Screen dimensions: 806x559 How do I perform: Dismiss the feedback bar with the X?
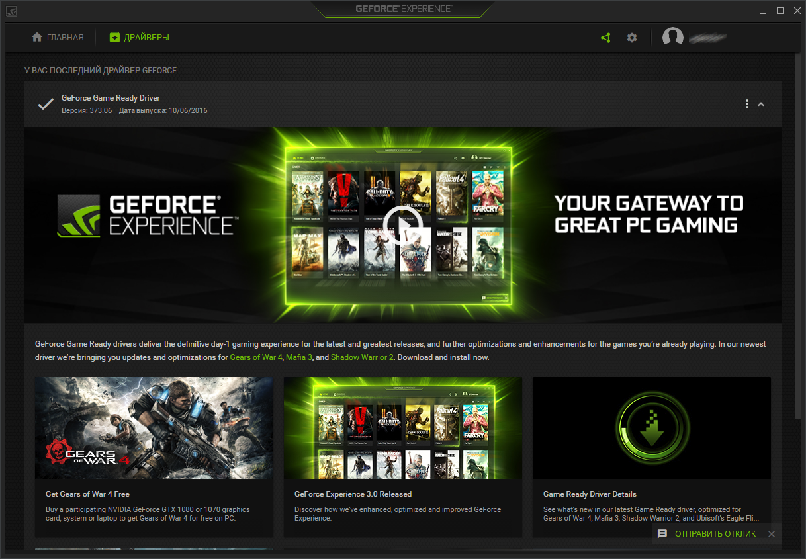(x=771, y=534)
